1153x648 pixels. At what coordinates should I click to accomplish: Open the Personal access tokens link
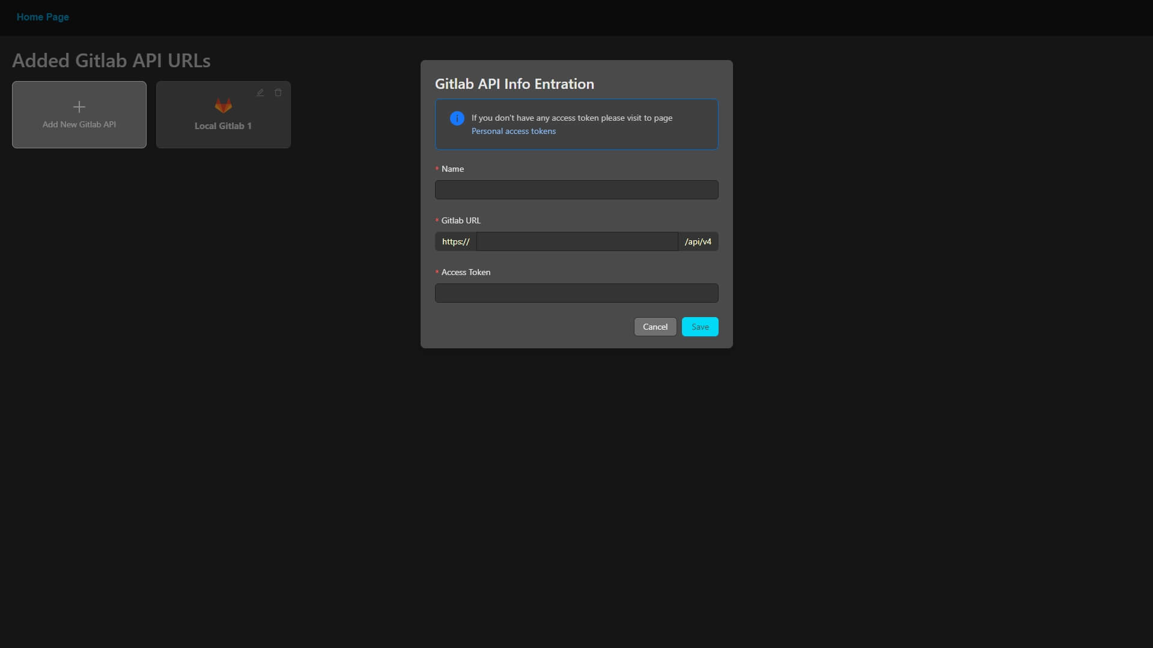[x=514, y=131]
